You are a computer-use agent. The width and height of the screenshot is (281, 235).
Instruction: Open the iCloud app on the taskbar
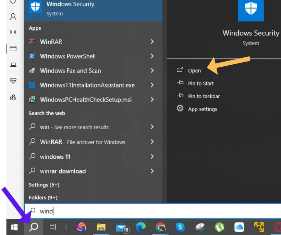[239, 227]
